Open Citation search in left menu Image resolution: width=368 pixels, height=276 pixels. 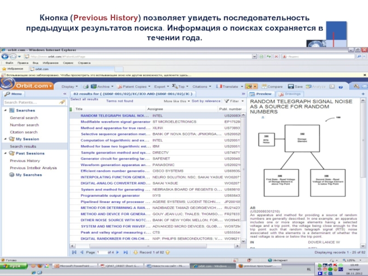[23, 132]
